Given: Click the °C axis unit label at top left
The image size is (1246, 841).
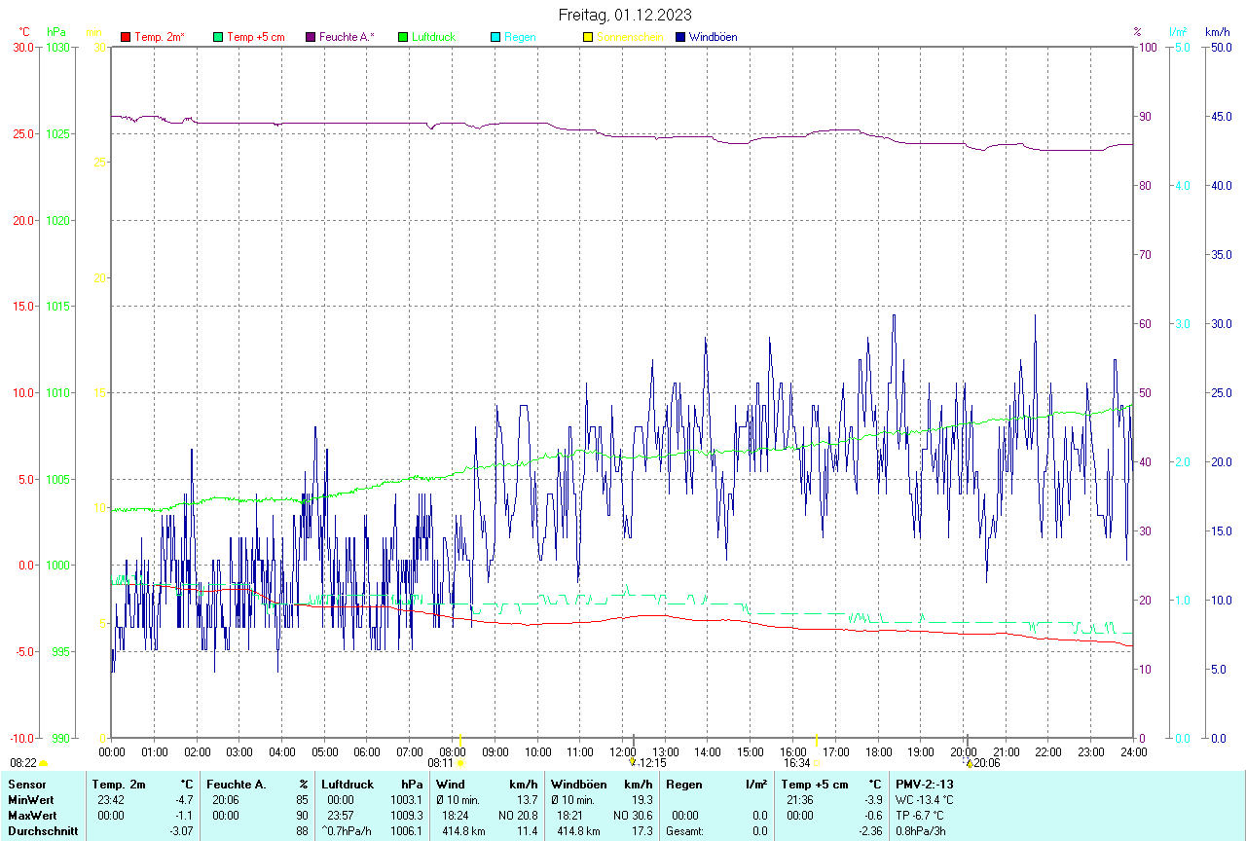Looking at the screenshot, I should [24, 32].
